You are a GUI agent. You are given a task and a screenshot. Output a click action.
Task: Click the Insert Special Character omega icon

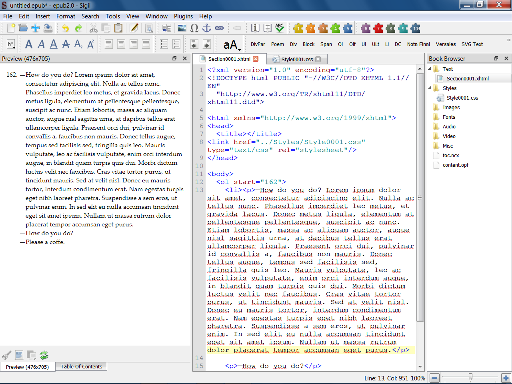[x=194, y=28]
